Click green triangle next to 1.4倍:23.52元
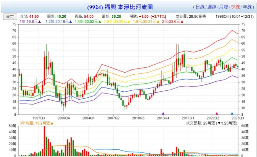The image size is (257, 157). pyautogui.click(x=100, y=22)
